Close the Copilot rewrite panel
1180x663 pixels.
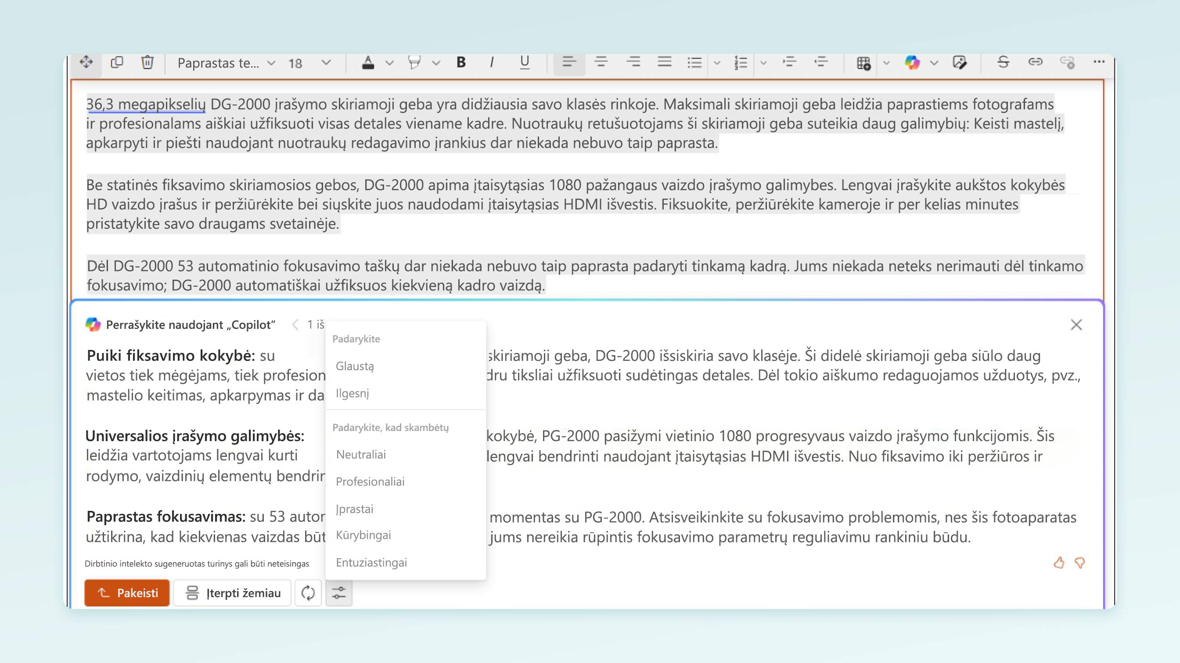click(1076, 324)
